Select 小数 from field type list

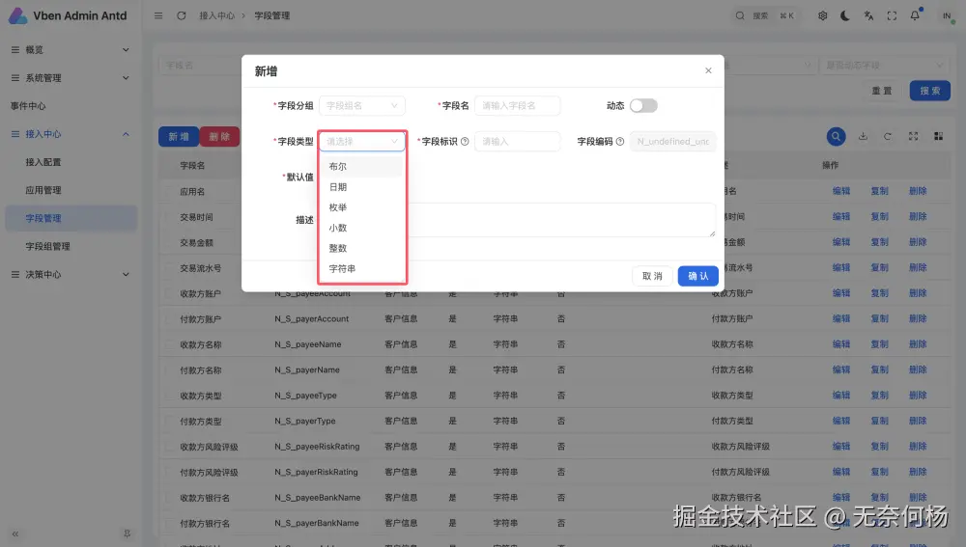click(362, 228)
